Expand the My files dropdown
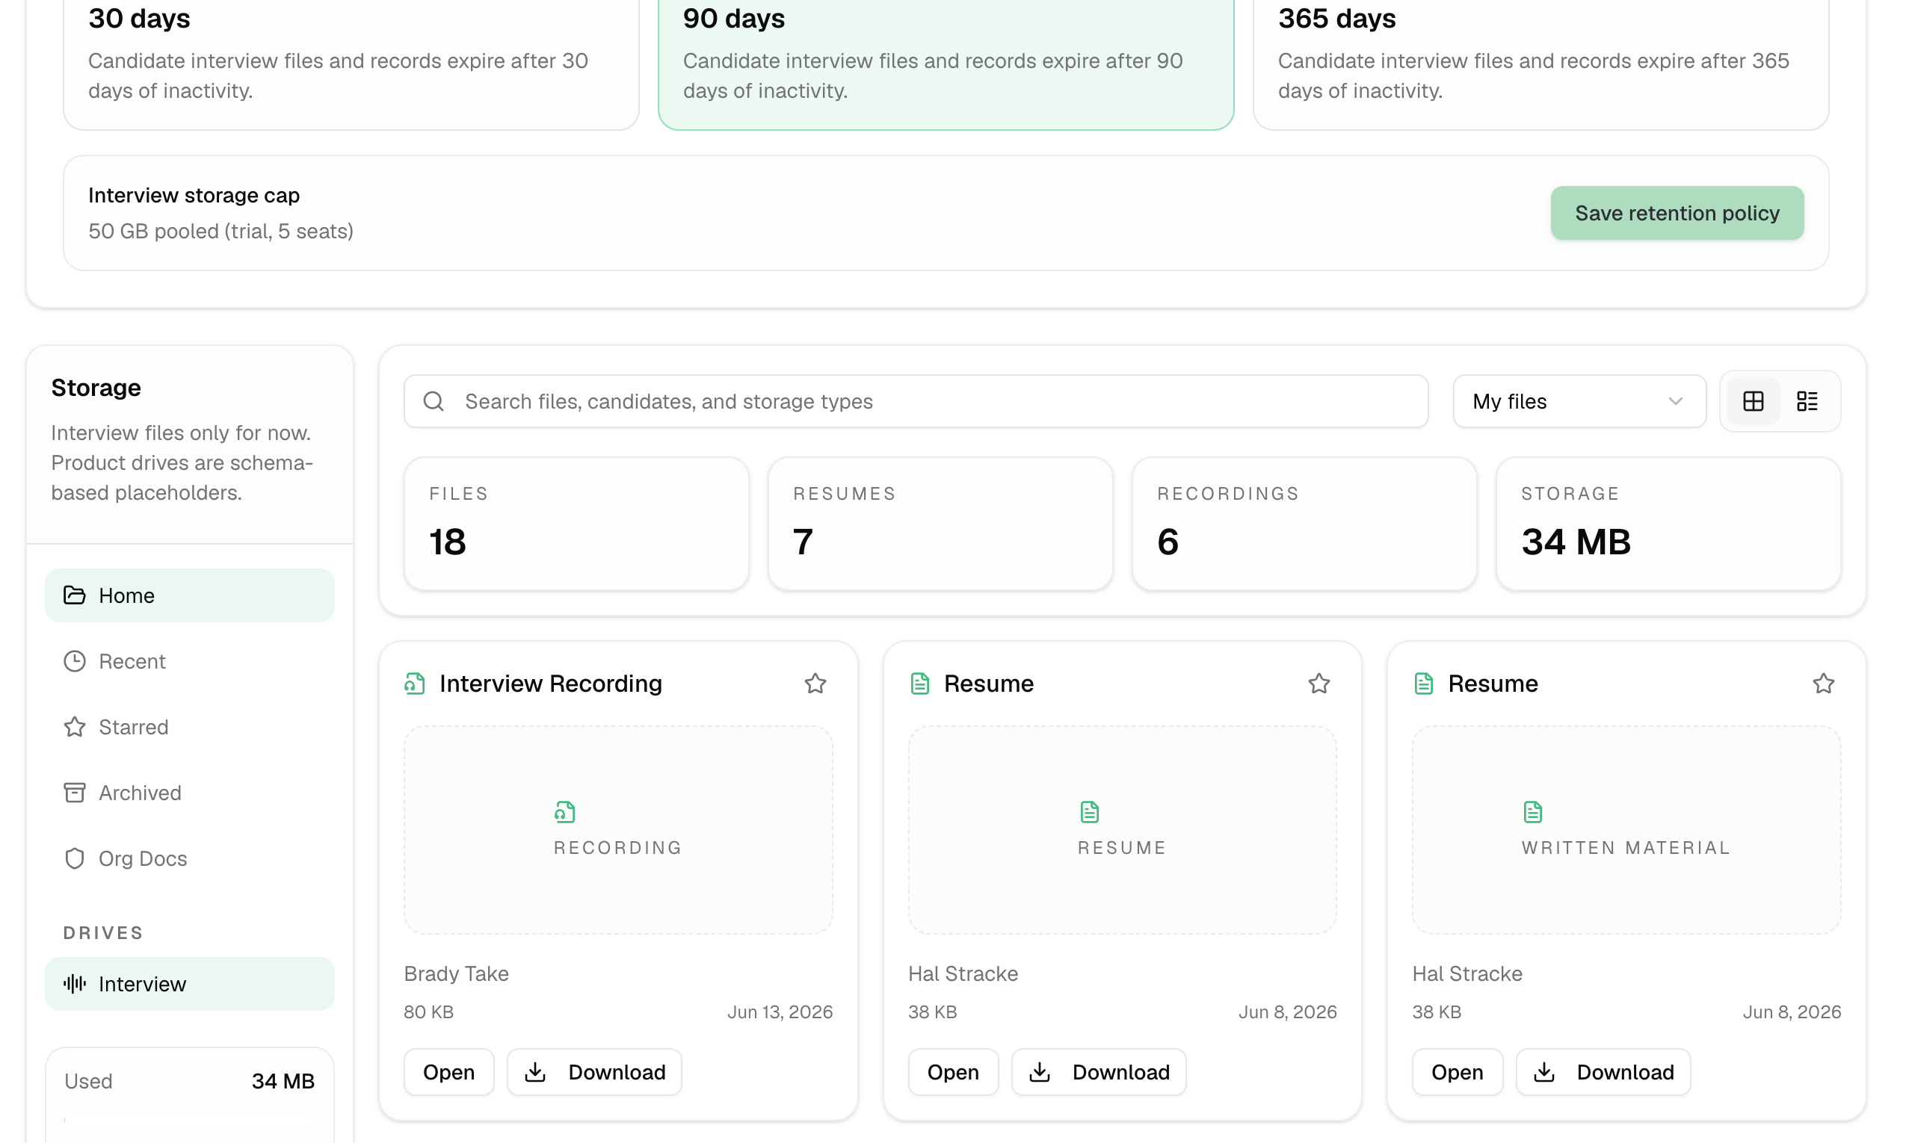Viewport: 1909px width, 1143px height. click(1579, 401)
